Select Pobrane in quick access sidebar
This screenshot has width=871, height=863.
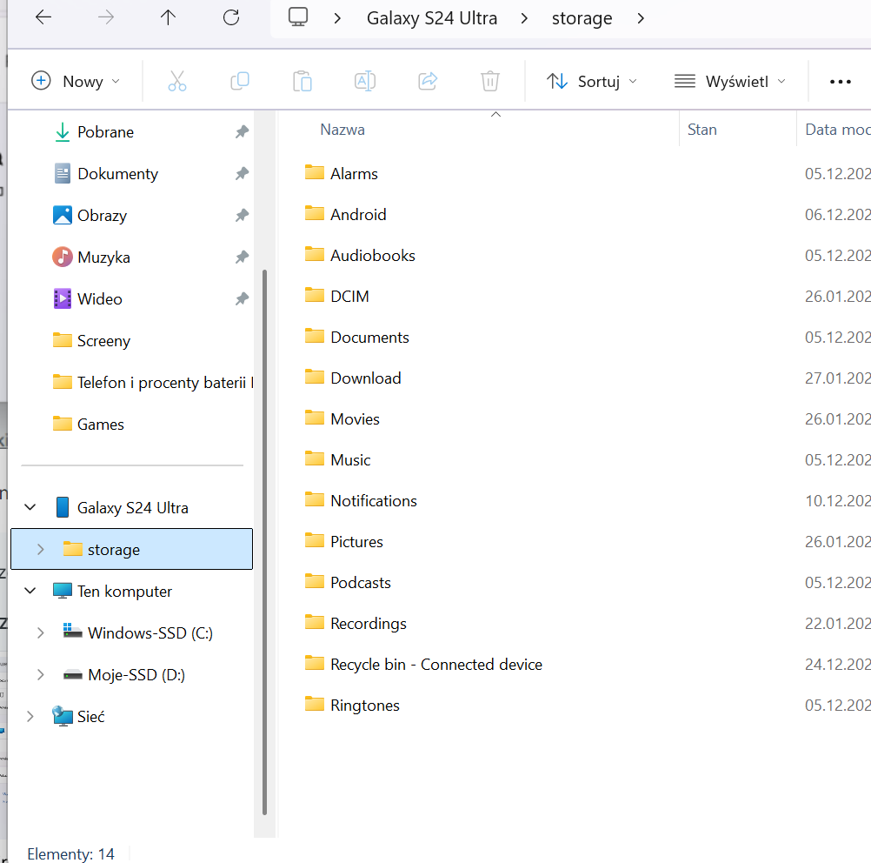click(105, 132)
